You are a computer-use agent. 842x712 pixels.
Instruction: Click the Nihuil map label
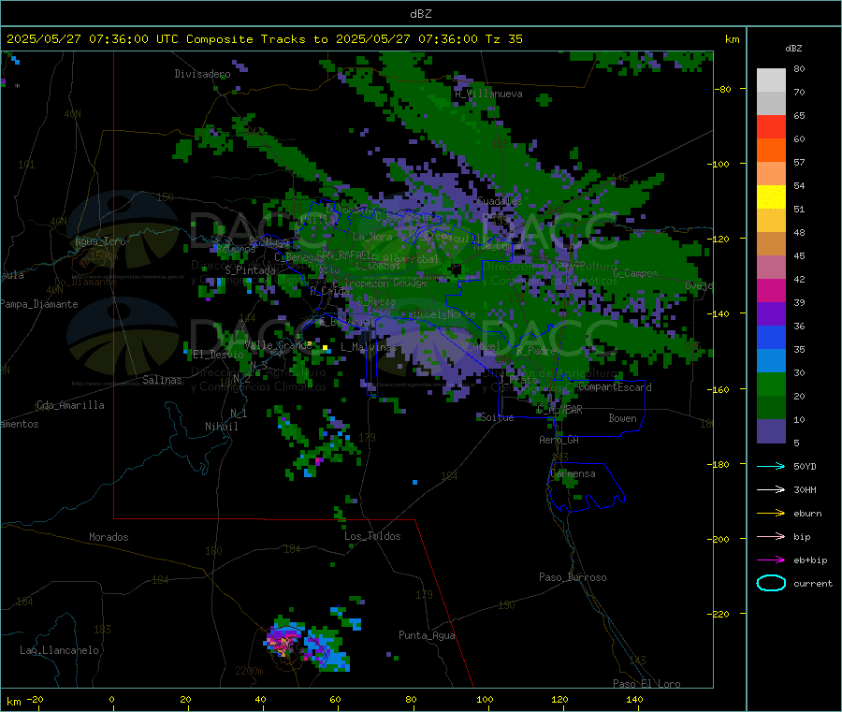221,427
